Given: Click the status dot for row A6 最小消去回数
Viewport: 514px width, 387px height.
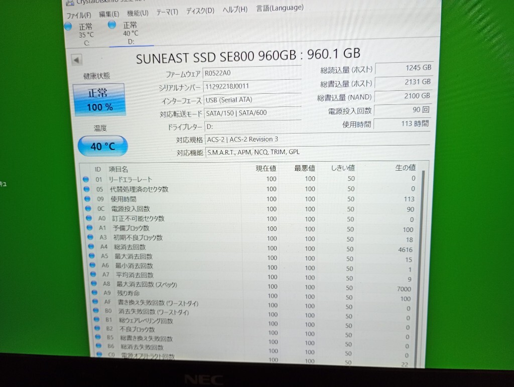Looking at the screenshot, I should 93,265.
